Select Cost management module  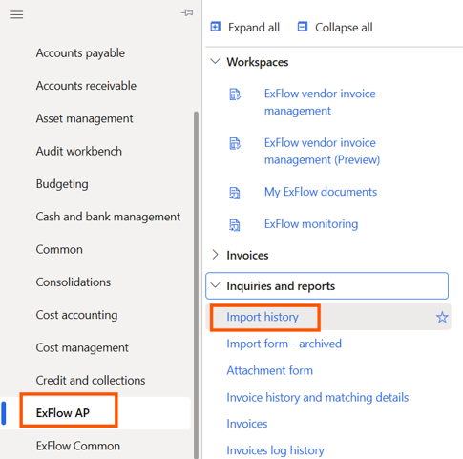(x=82, y=347)
